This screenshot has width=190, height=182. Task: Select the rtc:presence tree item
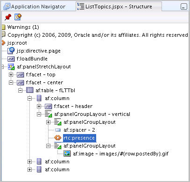tap(79, 138)
